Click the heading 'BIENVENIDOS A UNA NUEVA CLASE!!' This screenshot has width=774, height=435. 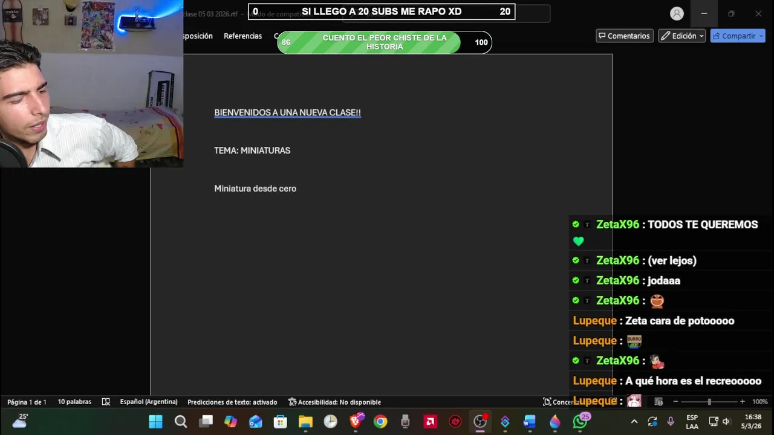[287, 113]
